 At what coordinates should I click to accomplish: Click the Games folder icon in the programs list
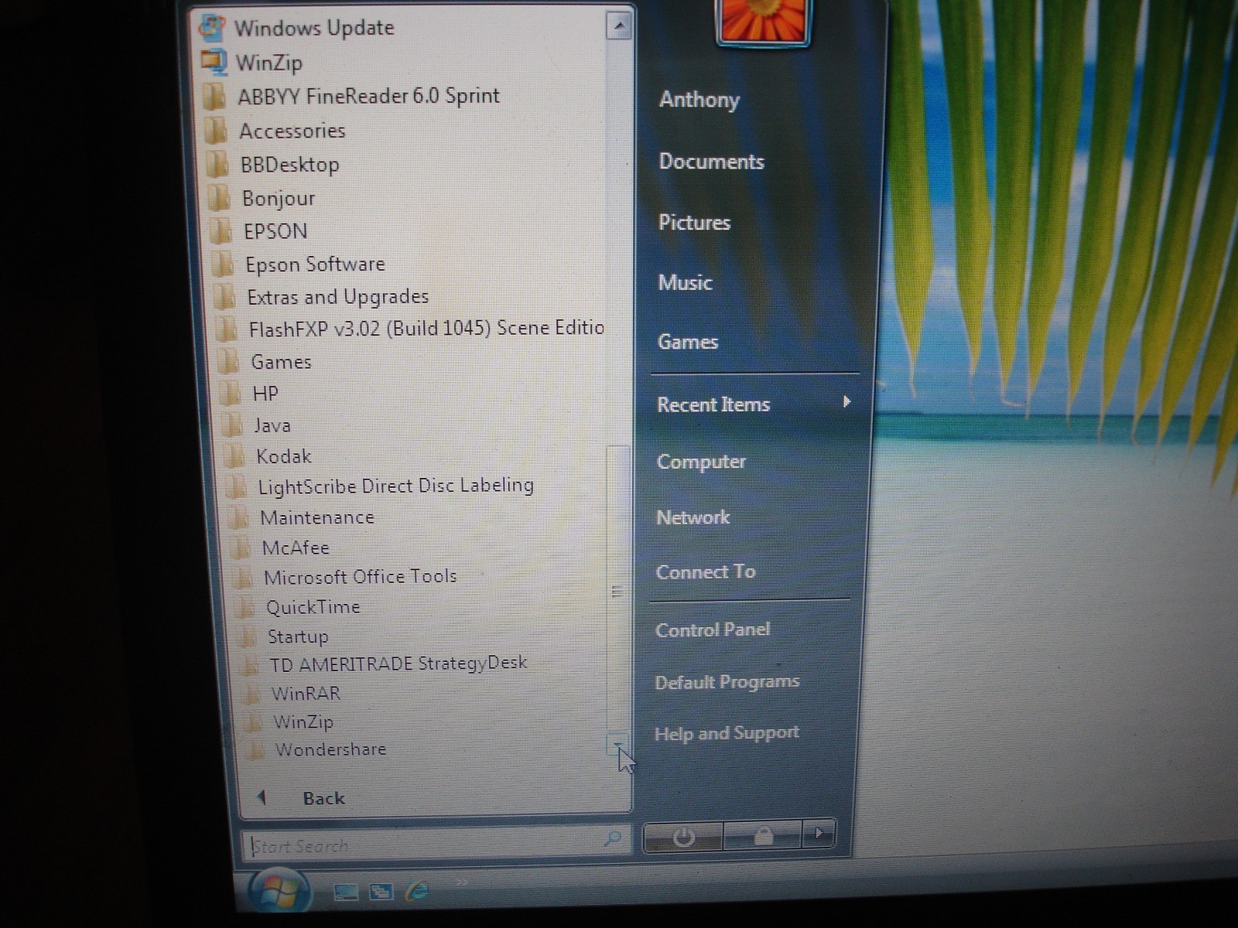227,362
